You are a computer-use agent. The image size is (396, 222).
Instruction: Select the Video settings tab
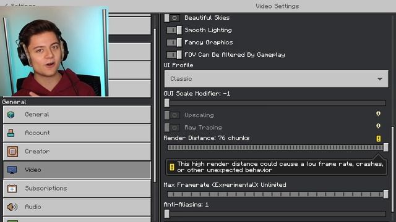coord(77,170)
